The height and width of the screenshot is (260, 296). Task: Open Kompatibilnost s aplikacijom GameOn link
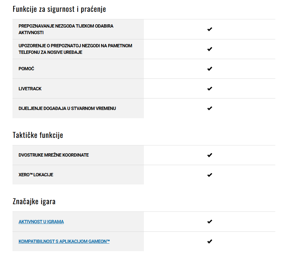point(64,242)
